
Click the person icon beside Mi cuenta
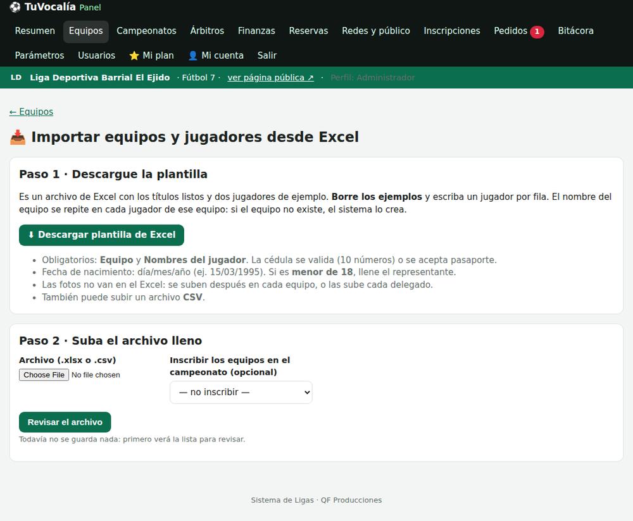click(193, 56)
